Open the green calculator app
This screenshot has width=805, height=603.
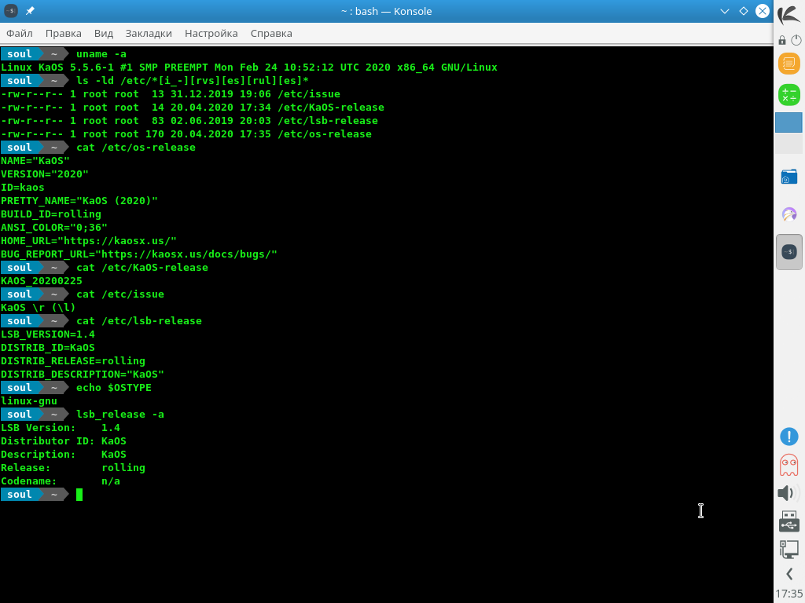click(789, 95)
